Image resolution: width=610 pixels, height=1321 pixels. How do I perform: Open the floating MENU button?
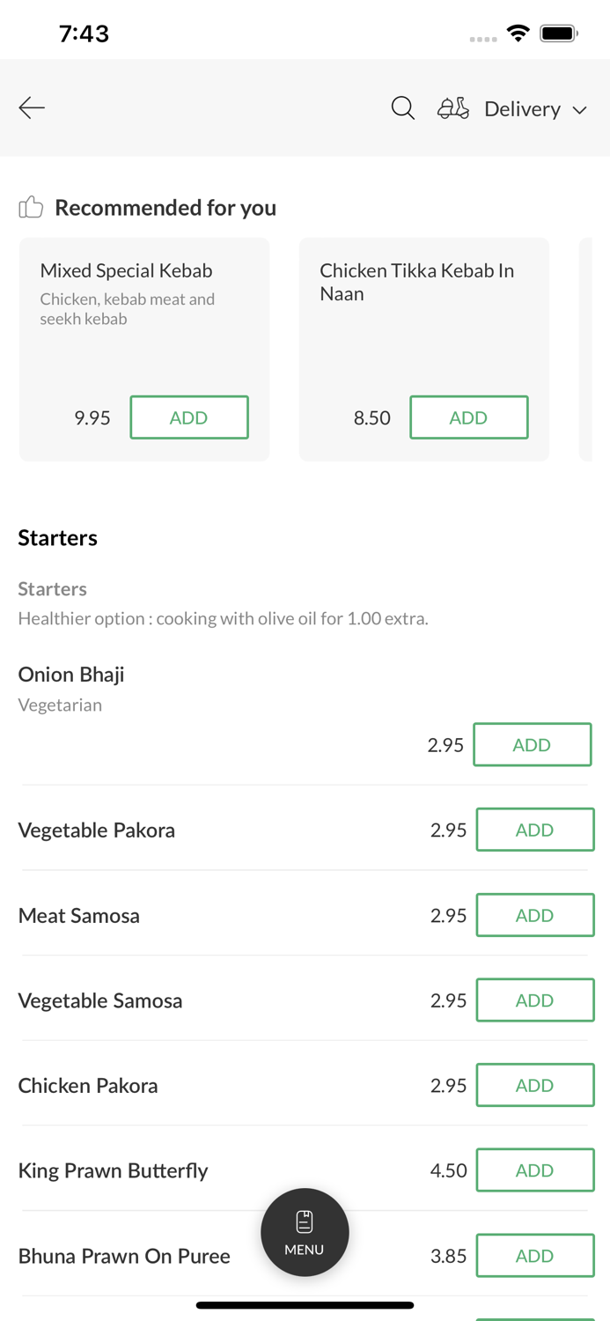(x=305, y=1232)
